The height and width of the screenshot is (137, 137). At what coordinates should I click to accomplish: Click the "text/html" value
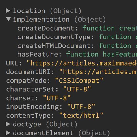81,116
